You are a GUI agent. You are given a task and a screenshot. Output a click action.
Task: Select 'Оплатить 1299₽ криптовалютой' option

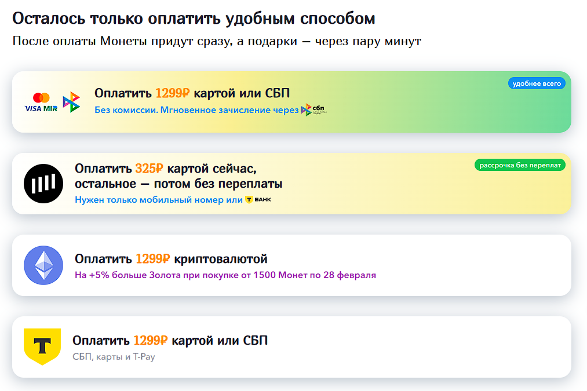click(171, 259)
